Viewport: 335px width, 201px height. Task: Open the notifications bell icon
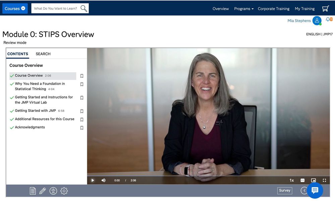(328, 19)
